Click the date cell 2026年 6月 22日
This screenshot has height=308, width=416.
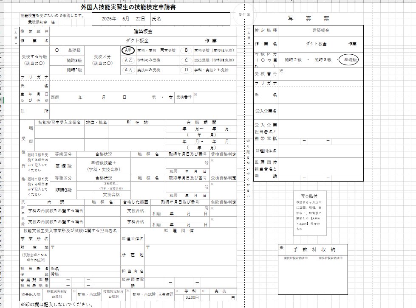point(123,19)
